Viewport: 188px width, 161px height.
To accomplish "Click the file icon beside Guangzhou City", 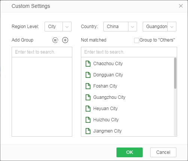I will 88,97.
